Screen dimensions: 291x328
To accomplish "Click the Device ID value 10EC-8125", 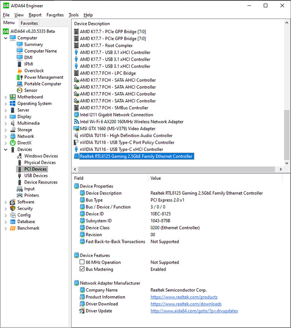I will pos(161,214).
